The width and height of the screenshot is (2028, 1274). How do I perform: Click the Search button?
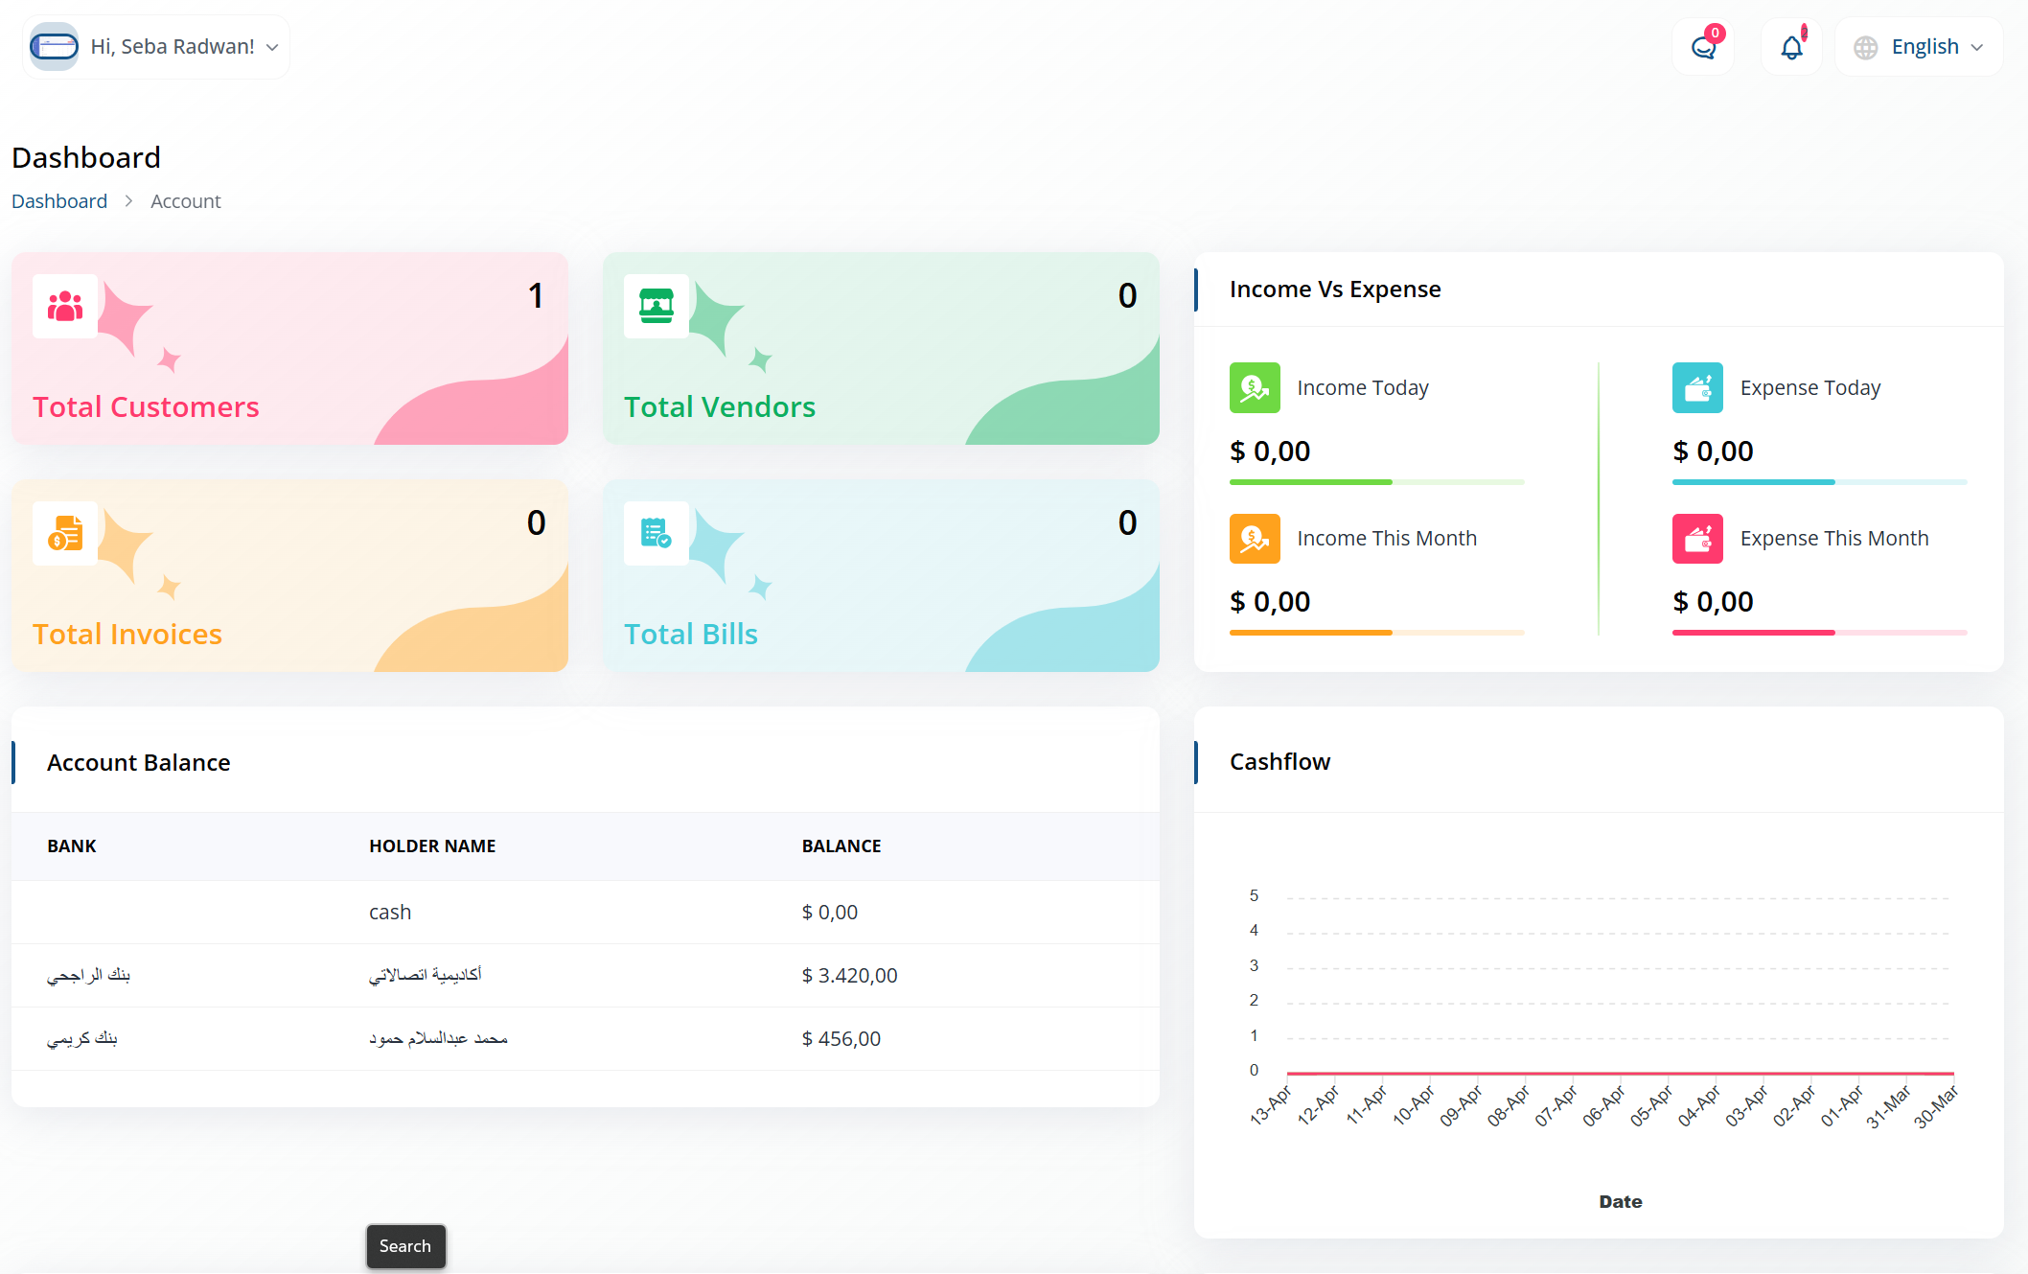click(405, 1246)
